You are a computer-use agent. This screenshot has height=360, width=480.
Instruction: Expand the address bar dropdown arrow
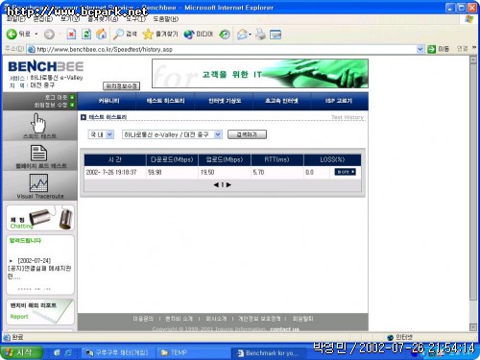[420, 49]
